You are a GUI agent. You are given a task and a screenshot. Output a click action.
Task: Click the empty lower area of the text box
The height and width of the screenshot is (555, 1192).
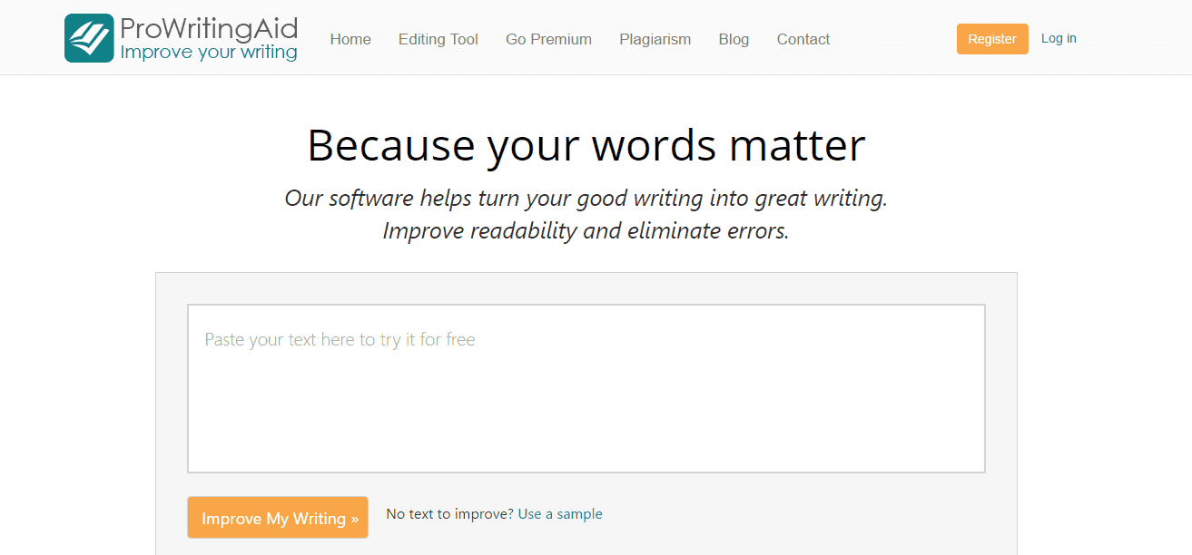click(x=586, y=426)
